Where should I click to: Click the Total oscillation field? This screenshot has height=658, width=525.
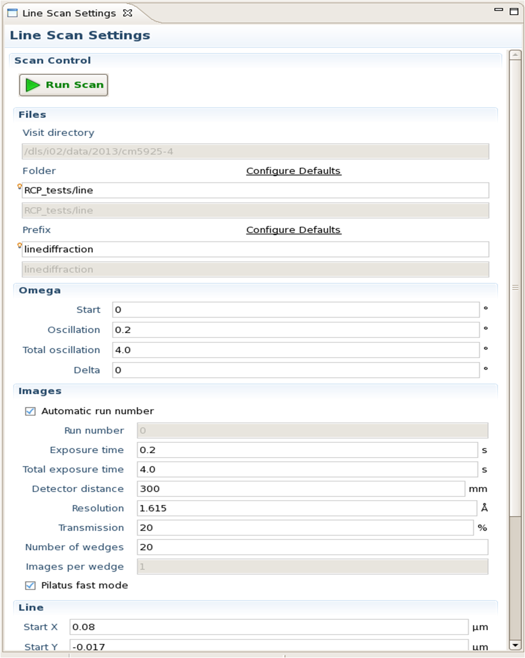296,350
